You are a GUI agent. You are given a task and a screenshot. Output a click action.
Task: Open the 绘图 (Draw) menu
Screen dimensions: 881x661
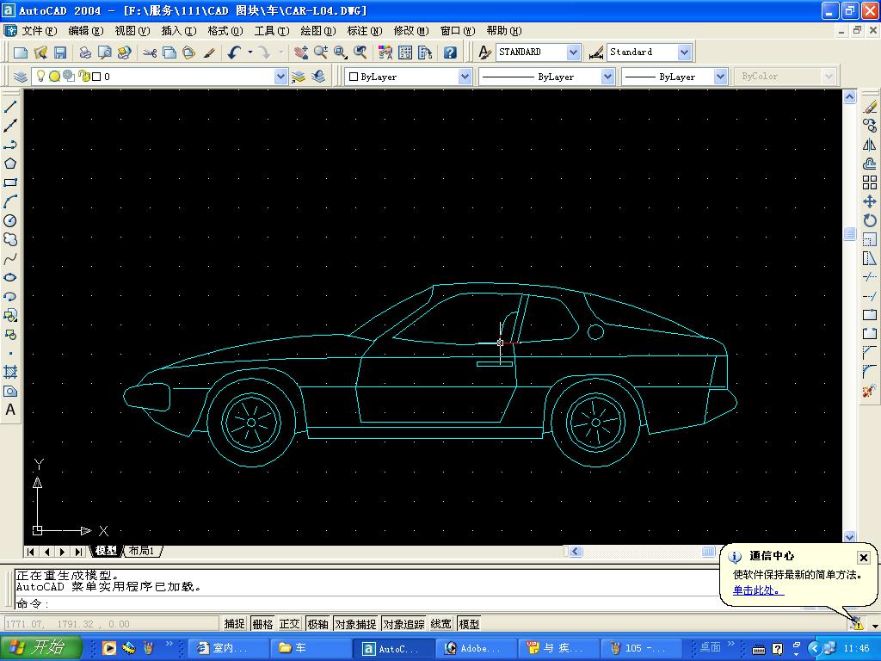click(x=317, y=31)
